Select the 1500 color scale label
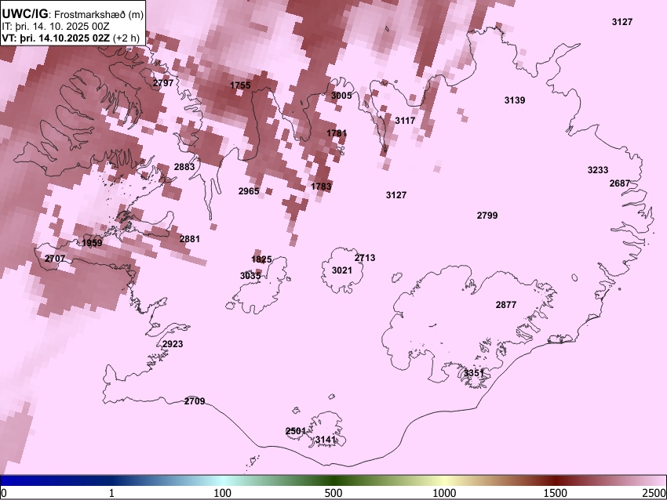Viewport: 667px width, 500px height. click(556, 493)
